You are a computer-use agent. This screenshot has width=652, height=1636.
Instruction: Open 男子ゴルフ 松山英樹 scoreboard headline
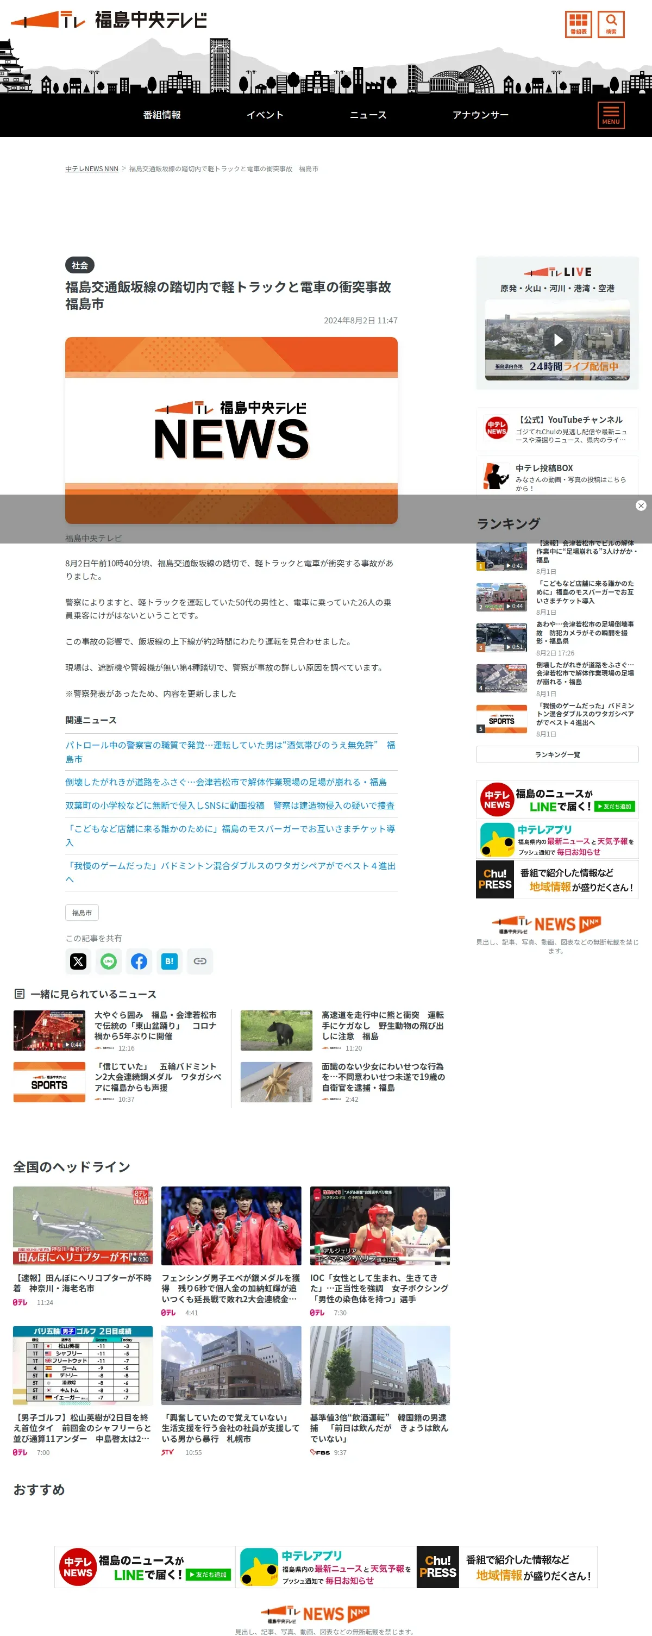pyautogui.click(x=83, y=1365)
